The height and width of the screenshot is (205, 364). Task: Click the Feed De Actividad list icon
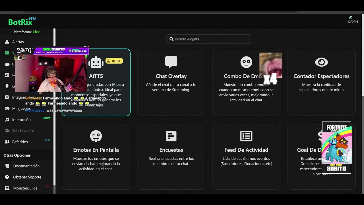(x=246, y=136)
